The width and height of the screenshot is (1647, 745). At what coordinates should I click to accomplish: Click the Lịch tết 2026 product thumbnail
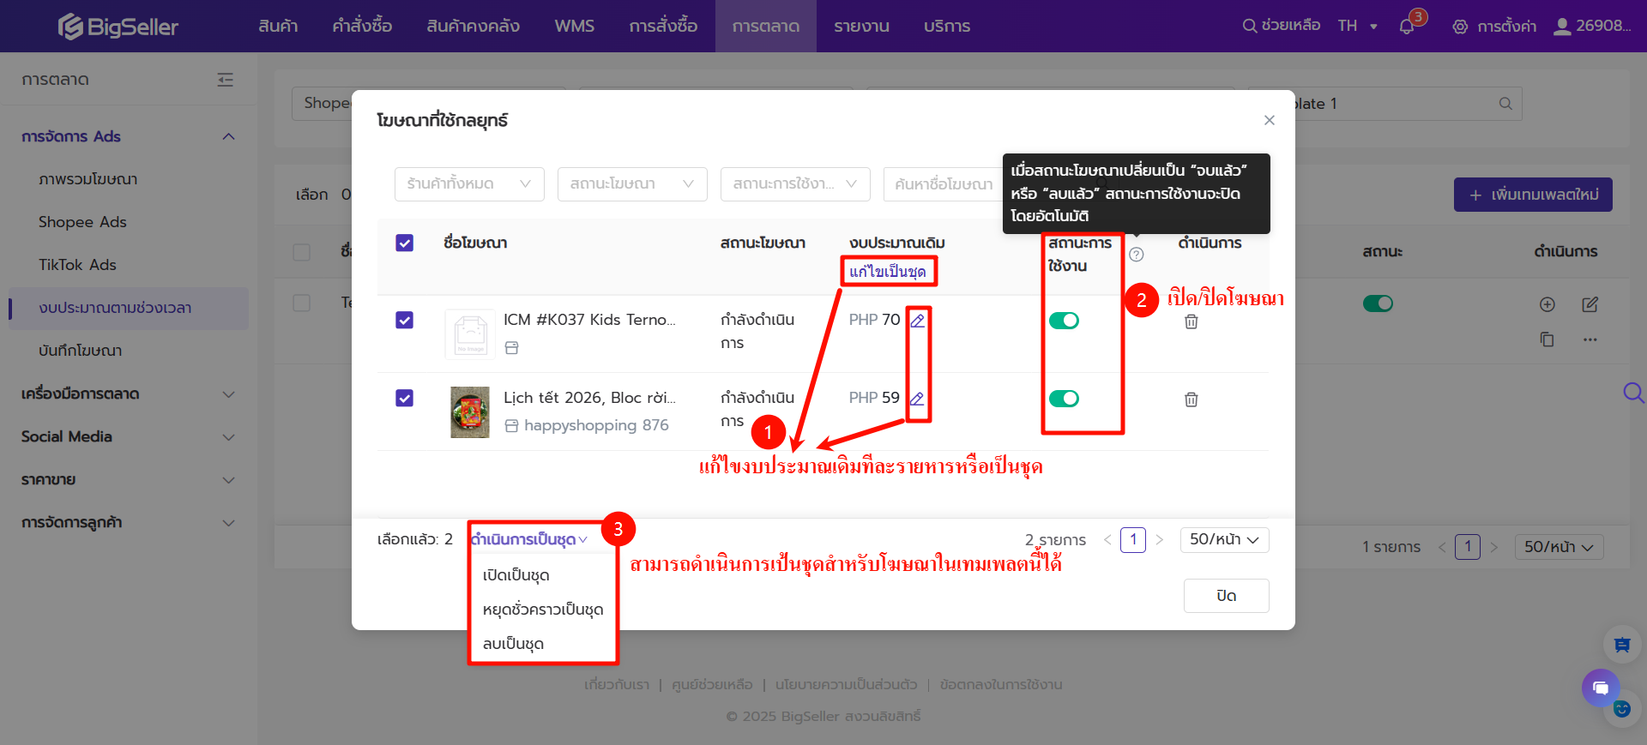[470, 412]
